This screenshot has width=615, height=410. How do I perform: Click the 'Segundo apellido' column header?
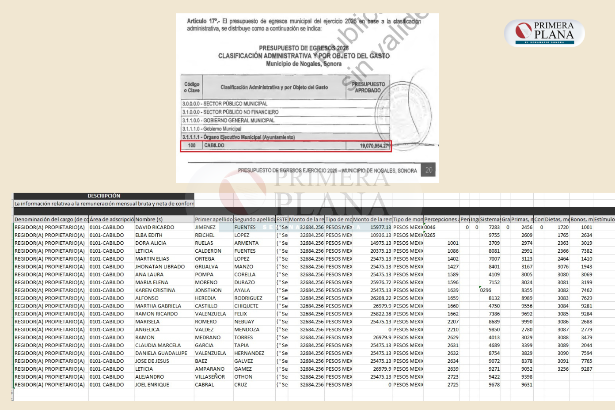(254, 219)
